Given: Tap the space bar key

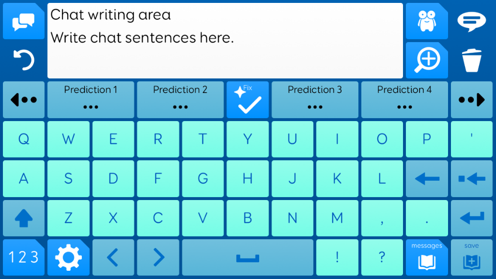Looking at the screenshot, I should [x=248, y=258].
